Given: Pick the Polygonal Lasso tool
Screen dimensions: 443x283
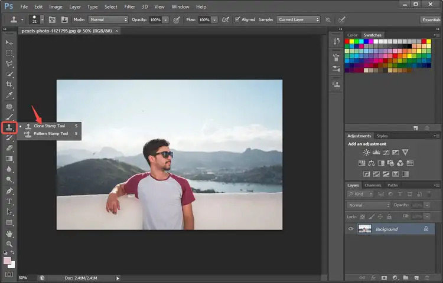Looking at the screenshot, I should 9,64.
